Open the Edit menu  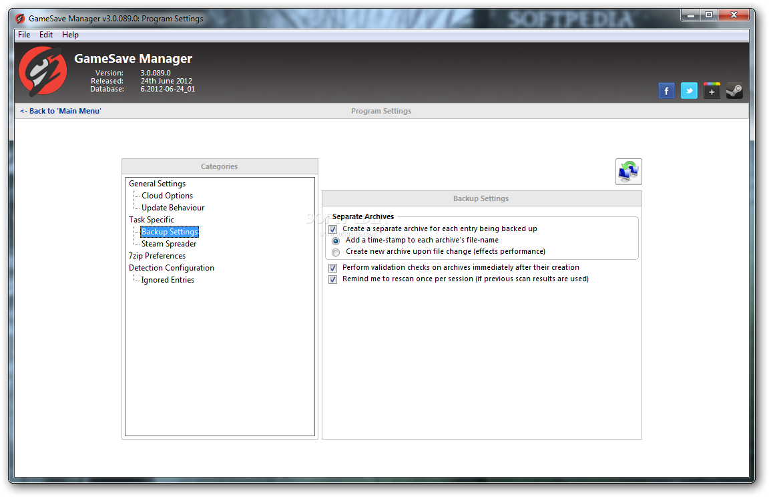pos(46,35)
